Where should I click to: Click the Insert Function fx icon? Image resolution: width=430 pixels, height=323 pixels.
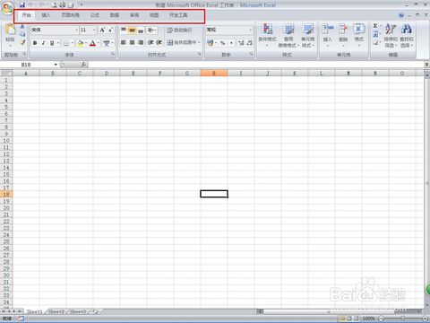point(83,65)
